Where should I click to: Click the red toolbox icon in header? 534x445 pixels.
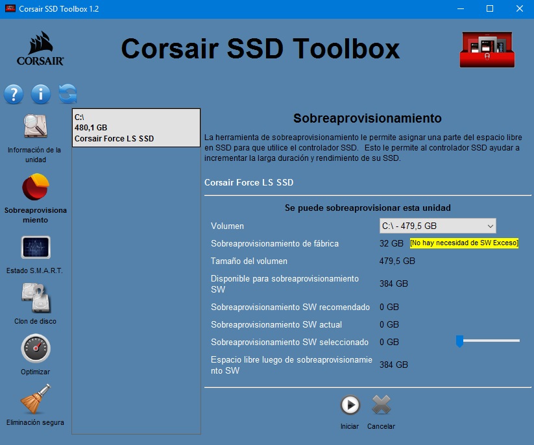pyautogui.click(x=487, y=49)
